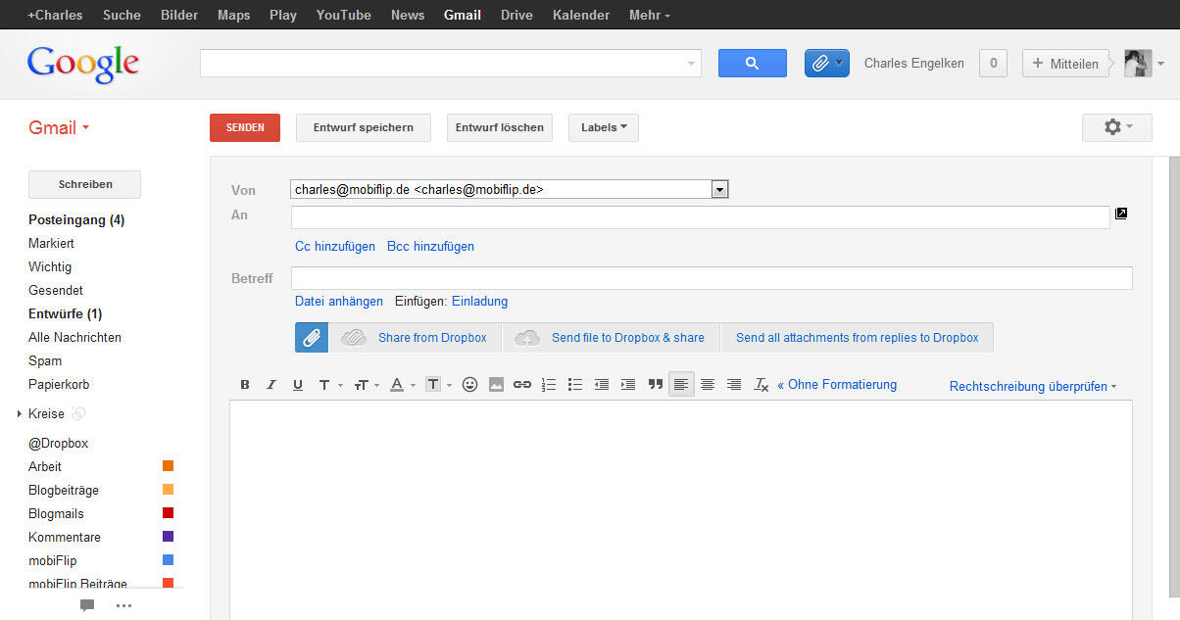Screen dimensions: 1180x620
Task: Open the notifications counter showing 0
Action: (993, 63)
